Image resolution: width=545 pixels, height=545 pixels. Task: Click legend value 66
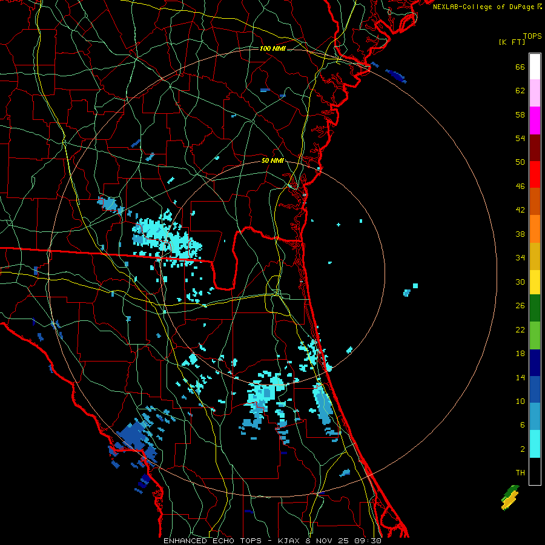520,67
